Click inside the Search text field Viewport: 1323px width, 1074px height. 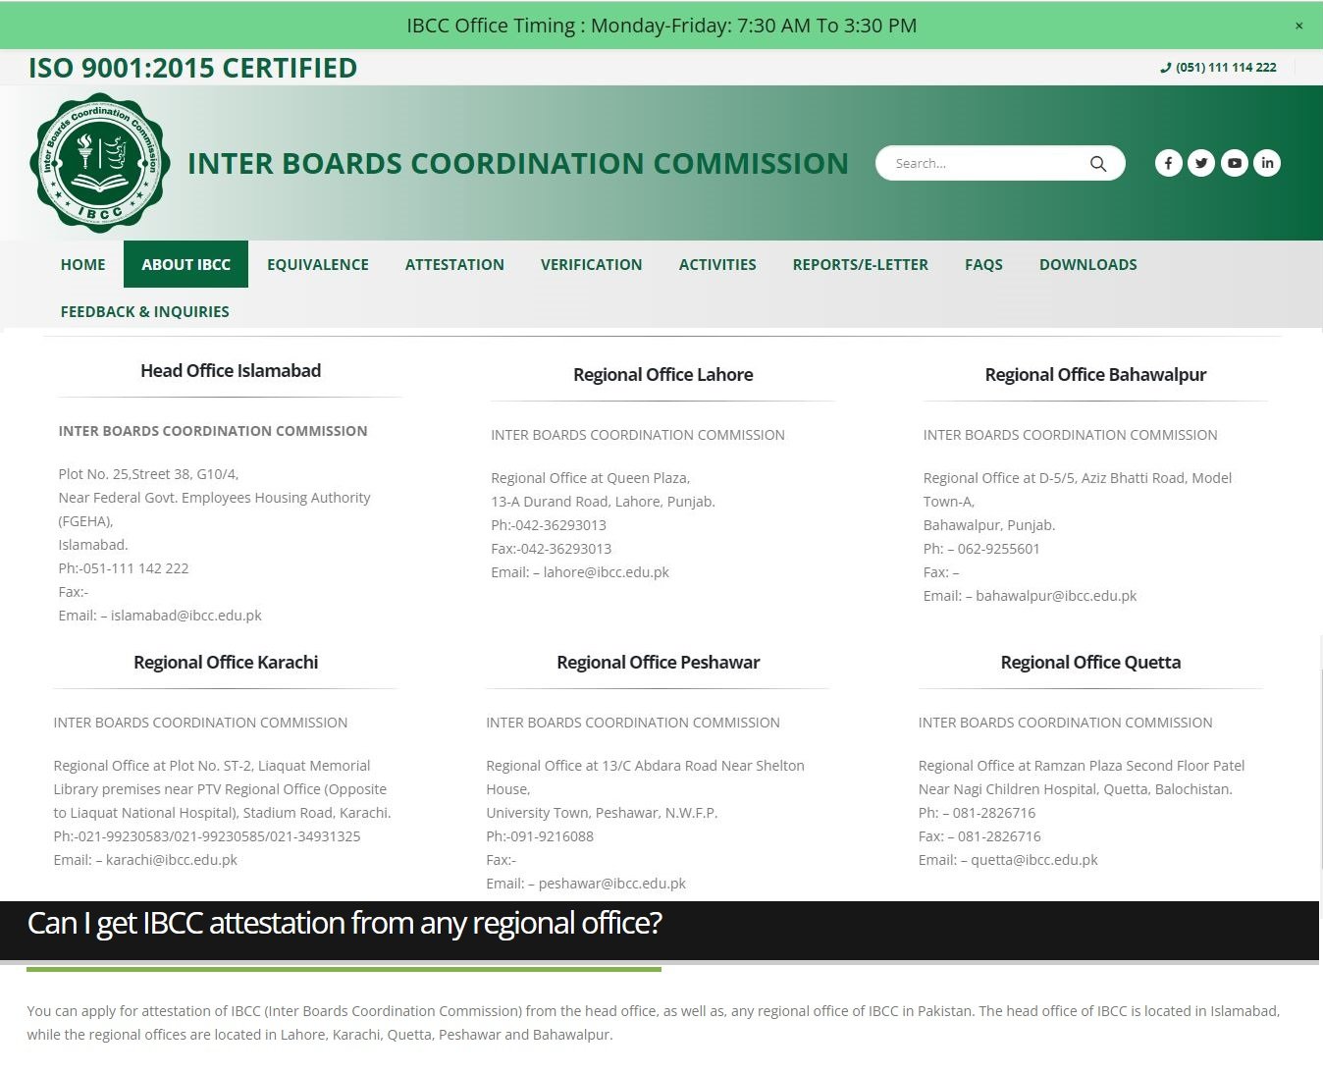pyautogui.click(x=981, y=163)
